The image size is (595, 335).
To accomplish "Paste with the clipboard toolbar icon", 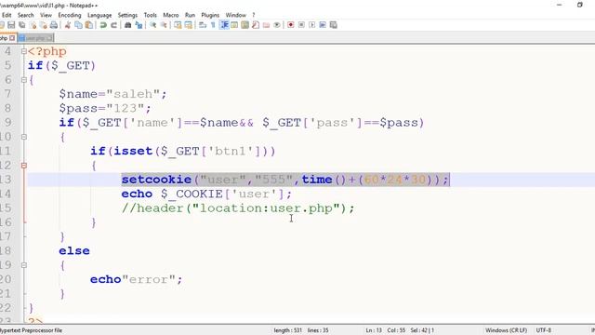I will pyautogui.click(x=89, y=25).
